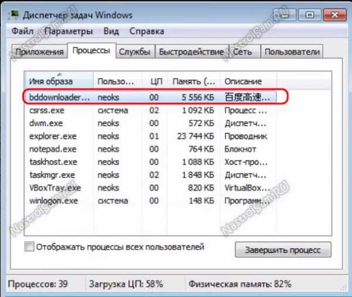The width and height of the screenshot is (352, 297).
Task: Click the Загрузка ЦП: 58% status entry
Action: [x=126, y=284]
